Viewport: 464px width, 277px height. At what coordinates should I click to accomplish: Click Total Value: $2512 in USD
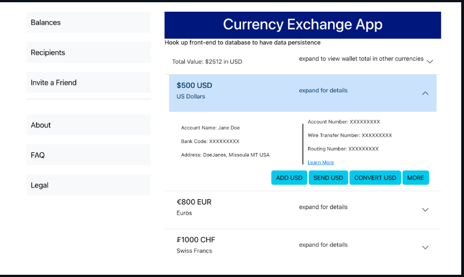tap(207, 62)
